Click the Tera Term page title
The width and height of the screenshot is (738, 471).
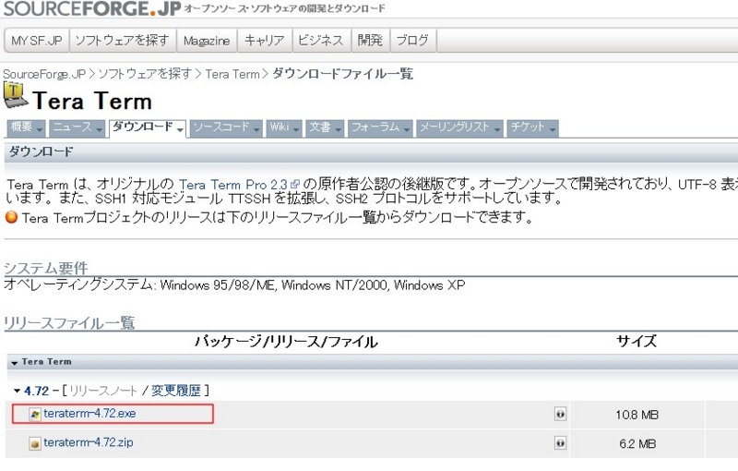92,101
